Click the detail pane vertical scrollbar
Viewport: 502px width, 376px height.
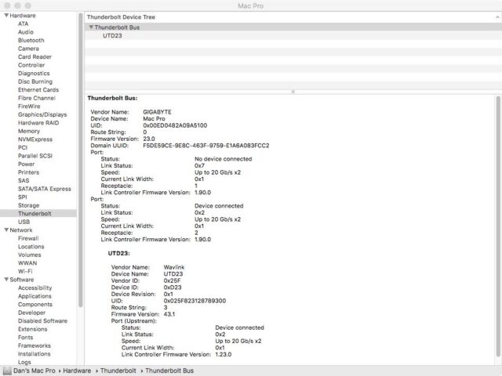pos(498,226)
